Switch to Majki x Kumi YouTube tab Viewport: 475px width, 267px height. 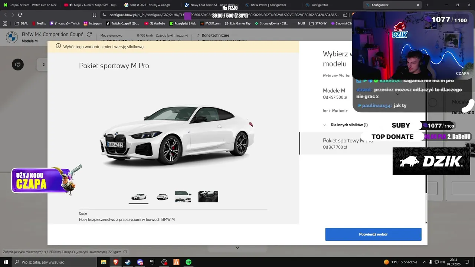[90, 5]
